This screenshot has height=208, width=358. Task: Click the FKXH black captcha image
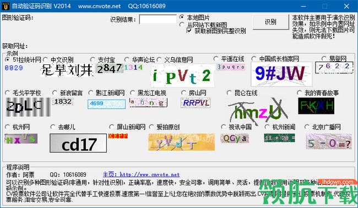pos(316,106)
